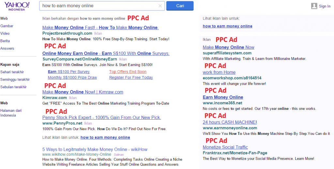Click www.income365.net URL text
Screen dimensions: 334x169
[222, 103]
